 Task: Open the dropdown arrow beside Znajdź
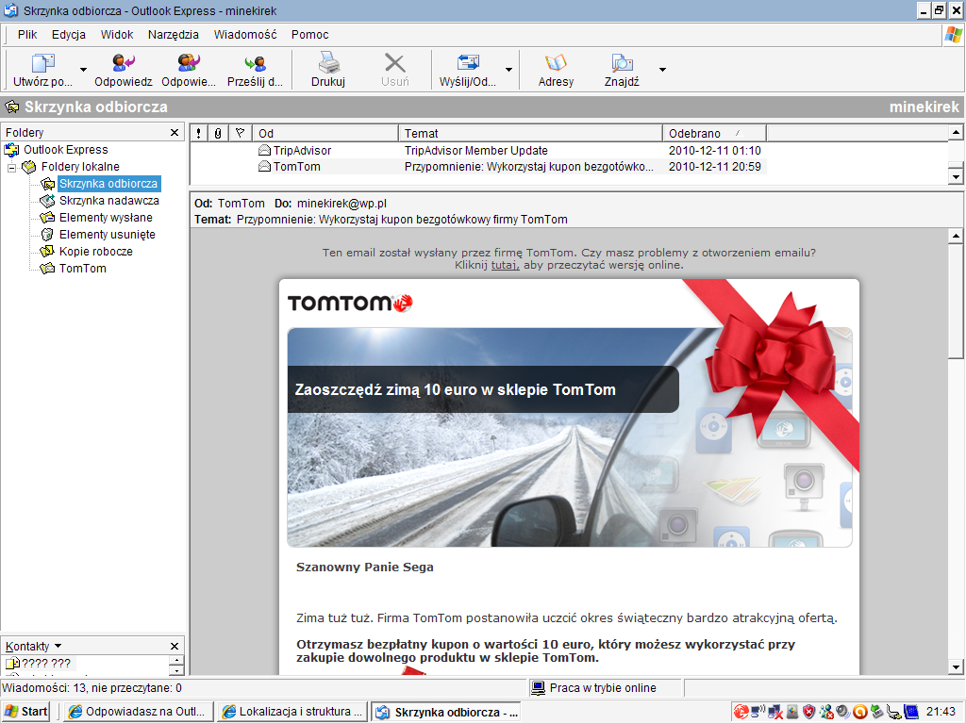(x=662, y=70)
